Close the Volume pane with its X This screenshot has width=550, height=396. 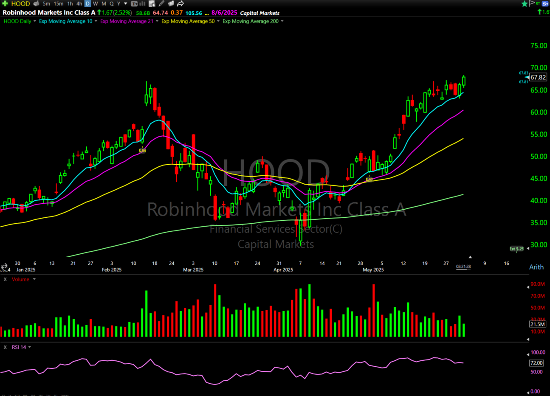click(x=5, y=279)
